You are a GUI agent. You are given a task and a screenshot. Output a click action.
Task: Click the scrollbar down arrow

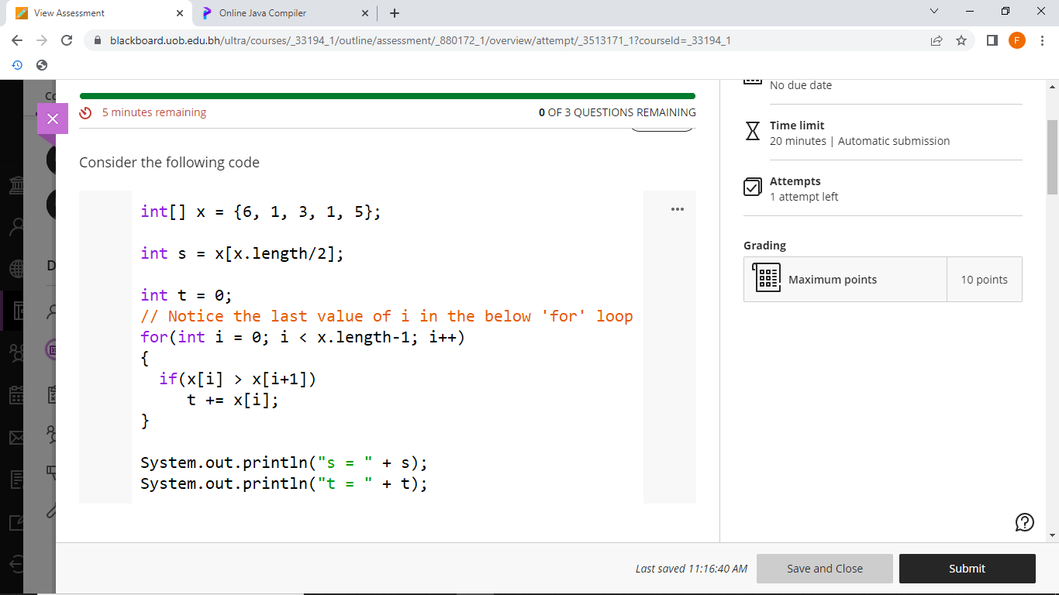click(1052, 535)
